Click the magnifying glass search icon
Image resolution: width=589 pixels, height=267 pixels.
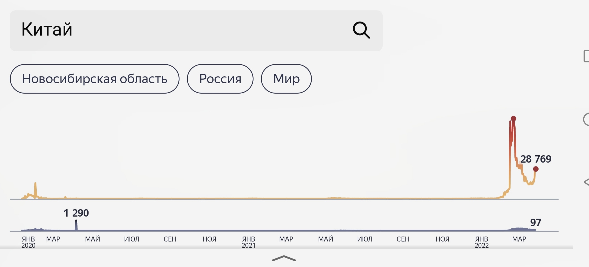tap(361, 30)
